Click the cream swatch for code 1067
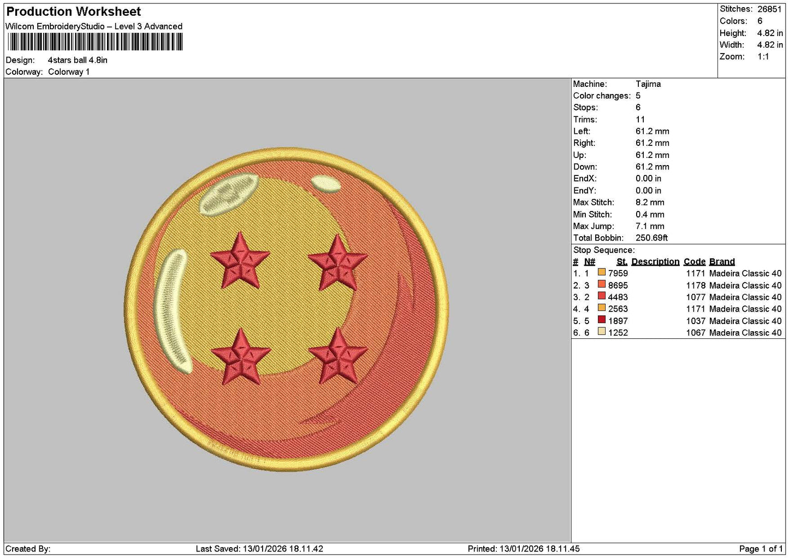 (x=601, y=332)
